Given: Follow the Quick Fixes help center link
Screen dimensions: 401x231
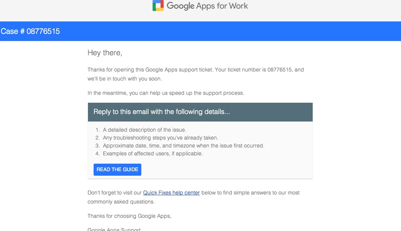Looking at the screenshot, I should click(x=171, y=193).
